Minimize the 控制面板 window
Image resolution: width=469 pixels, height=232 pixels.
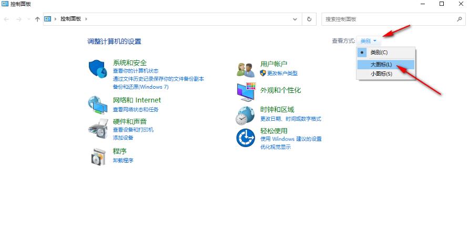point(423,4)
